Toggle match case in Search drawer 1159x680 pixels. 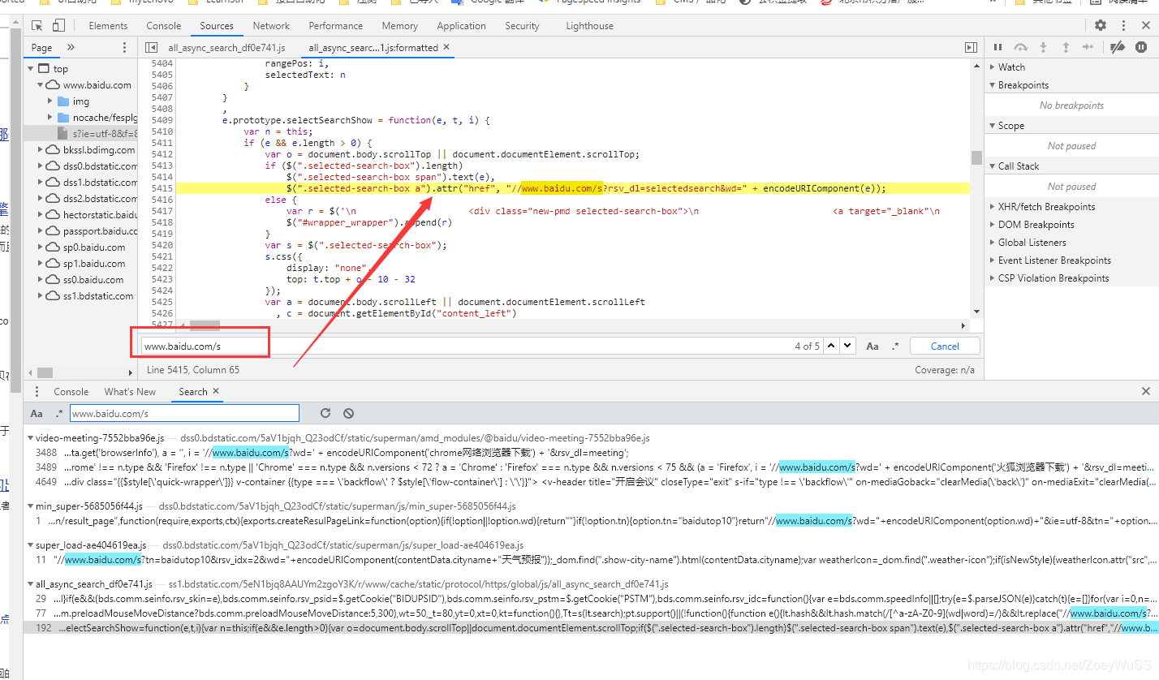pyautogui.click(x=37, y=414)
